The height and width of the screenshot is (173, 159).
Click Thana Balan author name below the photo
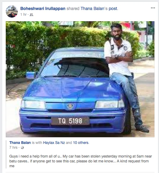tap(20, 143)
